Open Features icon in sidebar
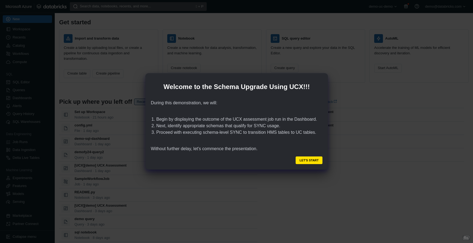The width and height of the screenshot is (473, 243). [8, 186]
